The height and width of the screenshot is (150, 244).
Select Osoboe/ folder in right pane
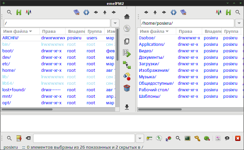click(x=147, y=38)
